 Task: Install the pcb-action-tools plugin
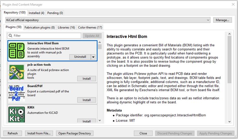click(86, 79)
